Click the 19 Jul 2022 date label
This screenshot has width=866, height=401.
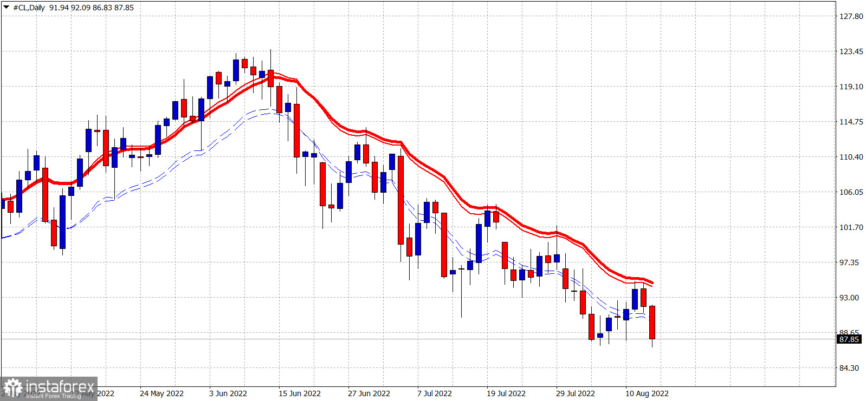(506, 393)
